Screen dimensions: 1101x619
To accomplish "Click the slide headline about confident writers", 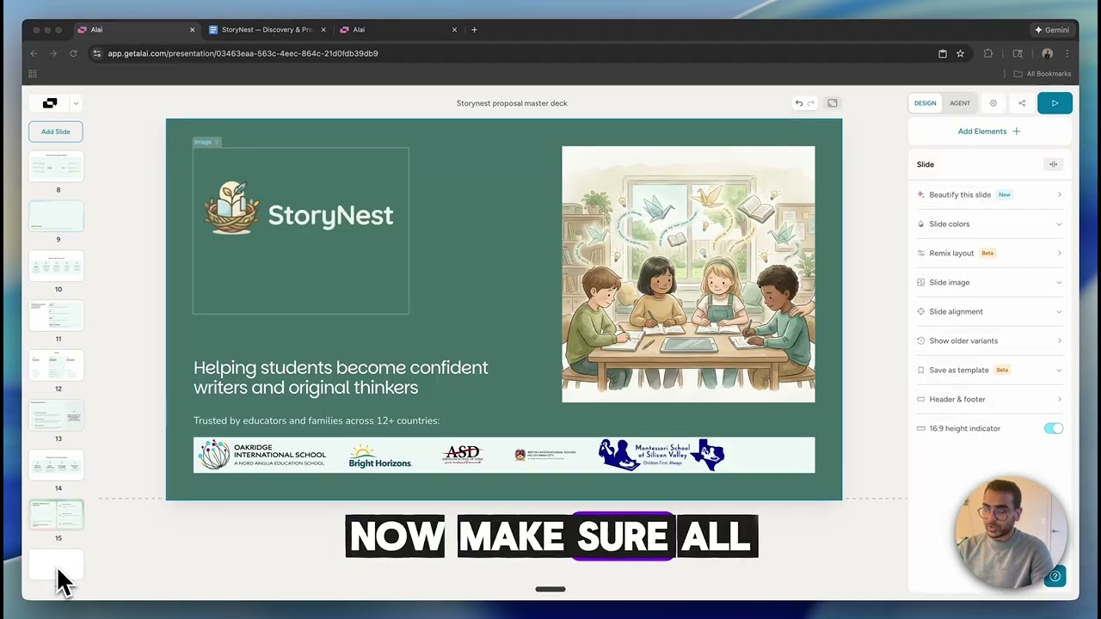I will (341, 377).
